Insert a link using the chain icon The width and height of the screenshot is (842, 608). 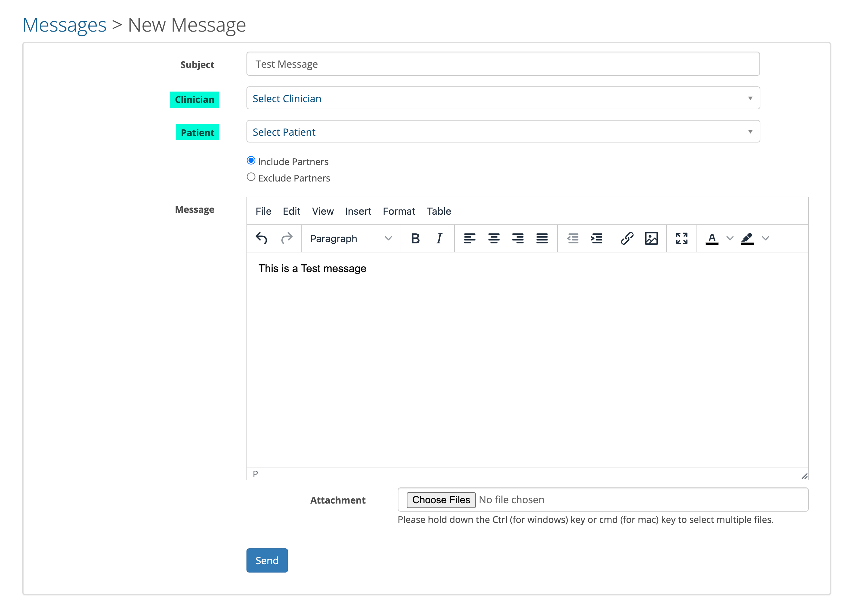click(x=627, y=238)
